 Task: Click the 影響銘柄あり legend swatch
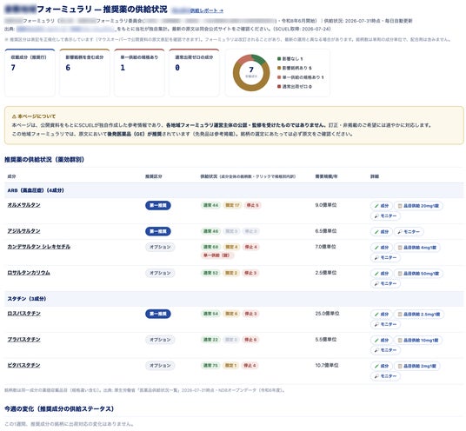click(x=279, y=68)
